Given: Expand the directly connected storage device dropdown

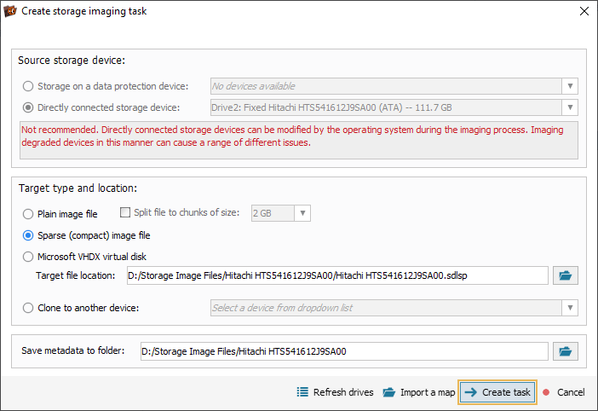Looking at the screenshot, I should pyautogui.click(x=570, y=107).
